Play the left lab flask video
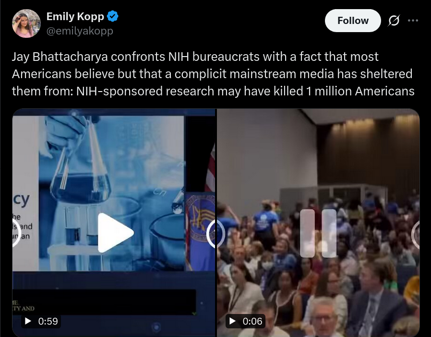Screen dimensions: 431x337 click(116, 232)
